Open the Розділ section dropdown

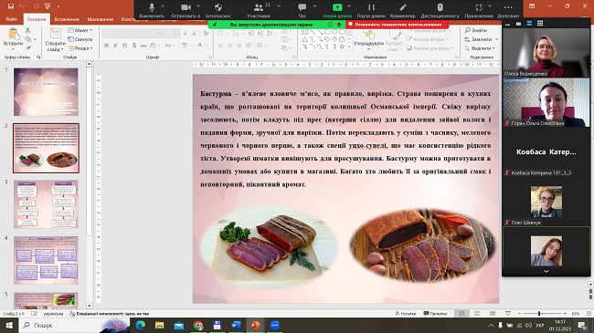click(80, 48)
